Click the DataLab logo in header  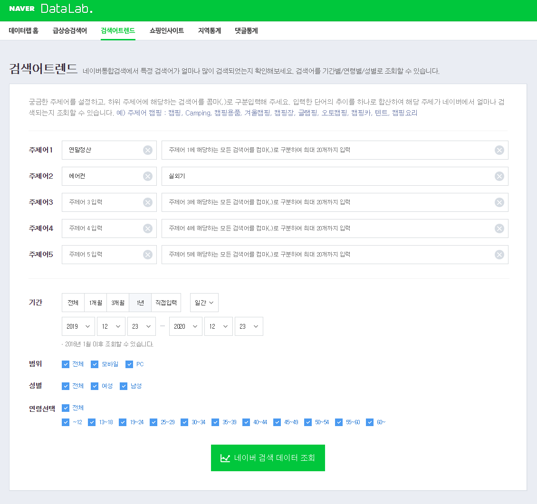click(67, 9)
